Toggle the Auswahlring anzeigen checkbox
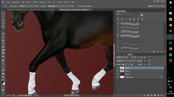 [x=78, y=6]
